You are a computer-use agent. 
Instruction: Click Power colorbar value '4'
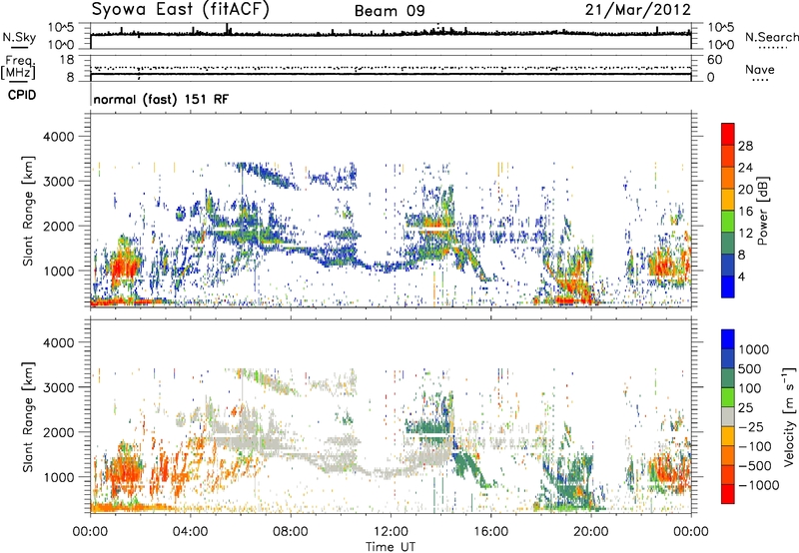pos(741,276)
